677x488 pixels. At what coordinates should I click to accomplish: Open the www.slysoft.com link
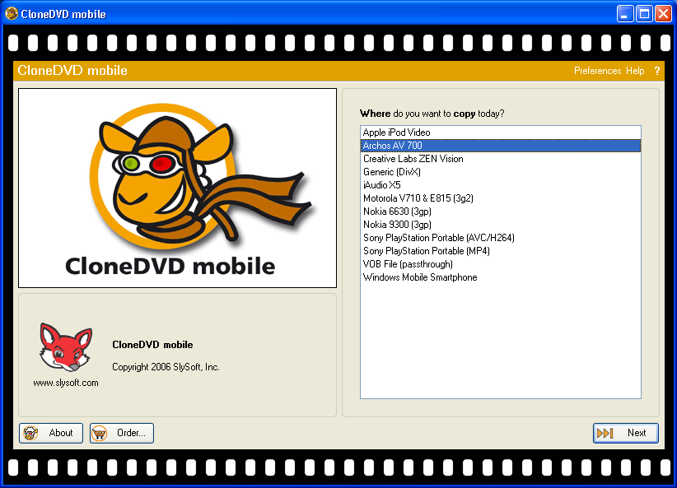coord(66,383)
